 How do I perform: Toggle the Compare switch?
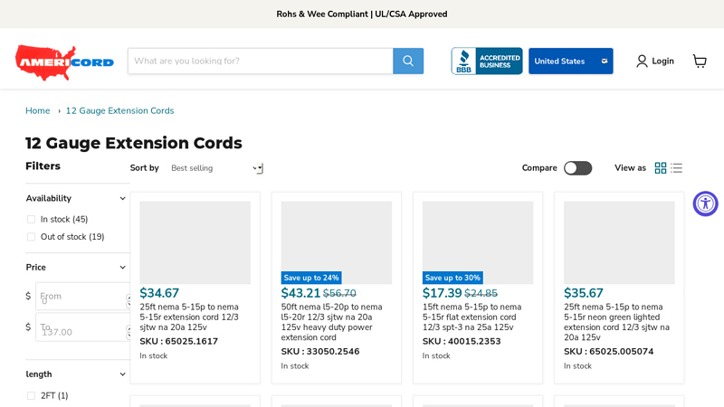pos(577,168)
